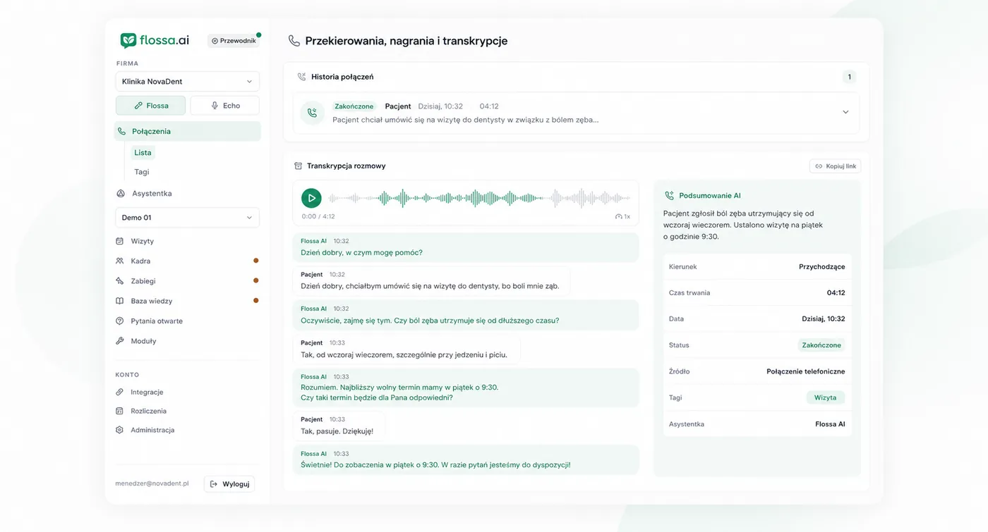
Task: Open Asystentka in the sidebar
Action: (151, 193)
